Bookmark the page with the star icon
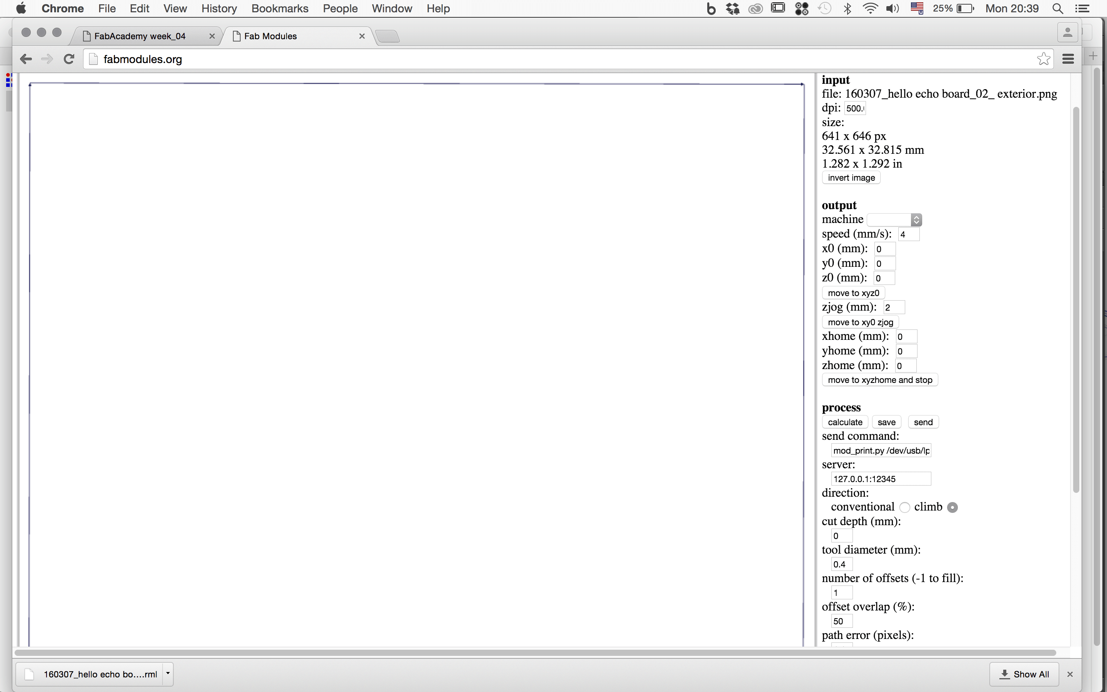The height and width of the screenshot is (692, 1107). point(1044,59)
